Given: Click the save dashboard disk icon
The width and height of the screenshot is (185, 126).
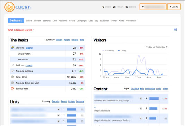Looking at the screenshot, I should [x=175, y=30].
